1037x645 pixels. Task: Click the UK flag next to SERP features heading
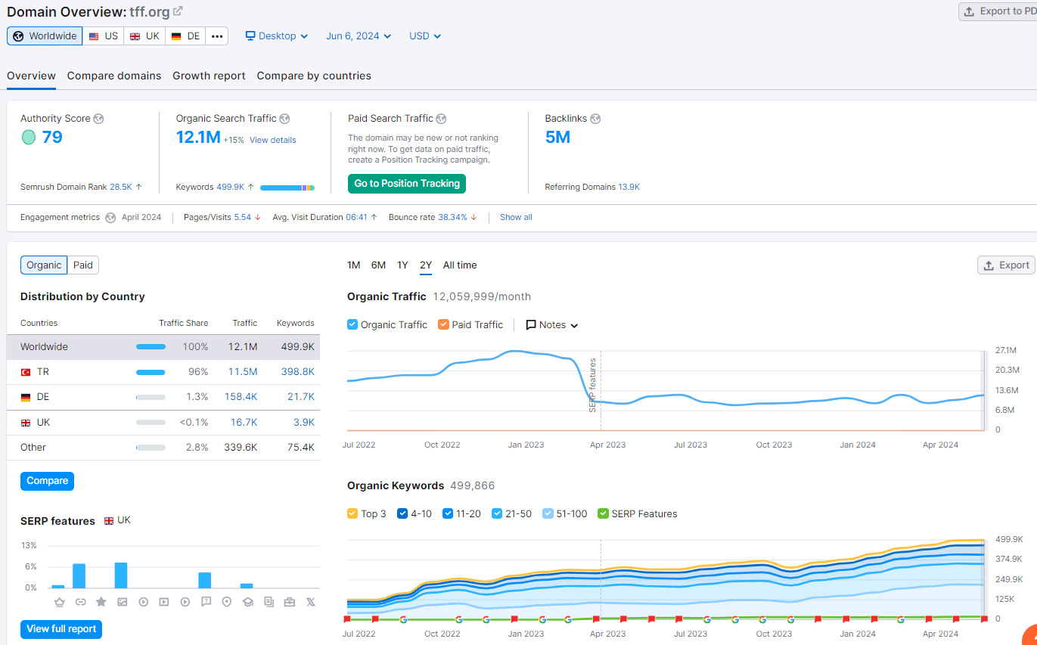(x=109, y=521)
